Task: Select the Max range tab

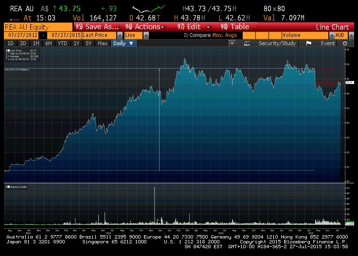Action: 103,43
